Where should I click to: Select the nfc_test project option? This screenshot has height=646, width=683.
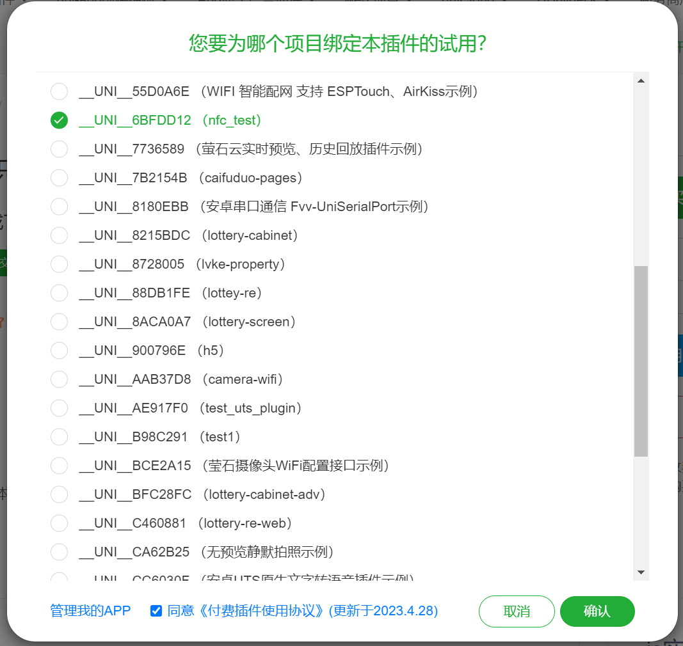59,120
